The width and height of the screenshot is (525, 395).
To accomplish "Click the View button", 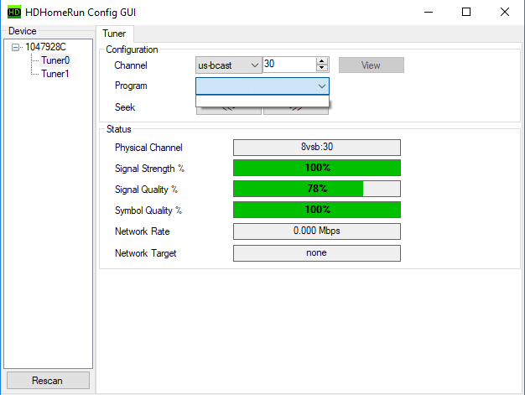I will [372, 65].
